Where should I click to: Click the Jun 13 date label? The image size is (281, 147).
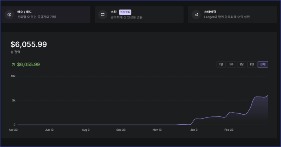49,130
